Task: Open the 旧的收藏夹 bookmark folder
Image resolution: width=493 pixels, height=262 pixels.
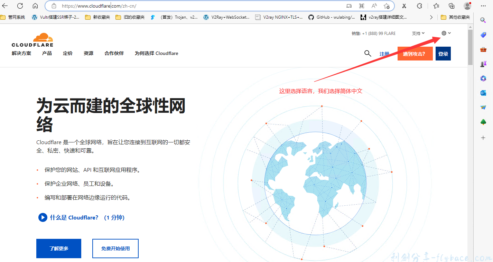Action: [130, 17]
